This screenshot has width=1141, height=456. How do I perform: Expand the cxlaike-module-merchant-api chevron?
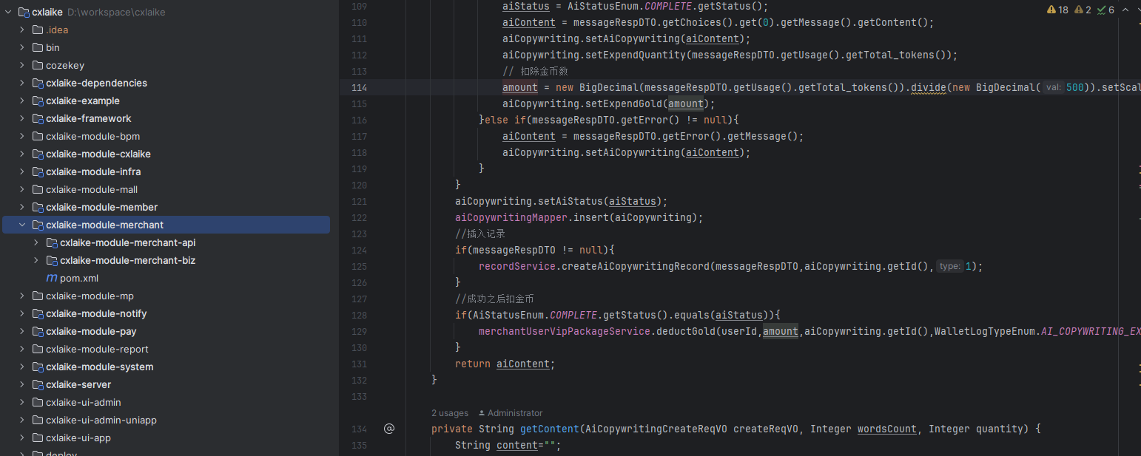(36, 242)
